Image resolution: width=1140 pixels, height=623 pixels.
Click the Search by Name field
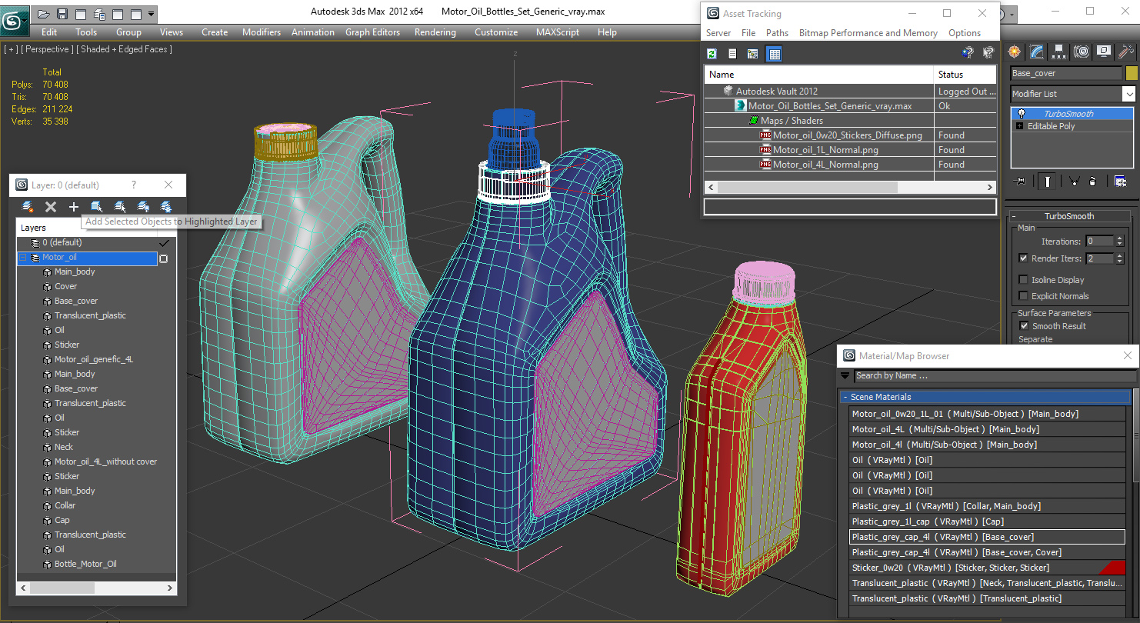pos(995,376)
